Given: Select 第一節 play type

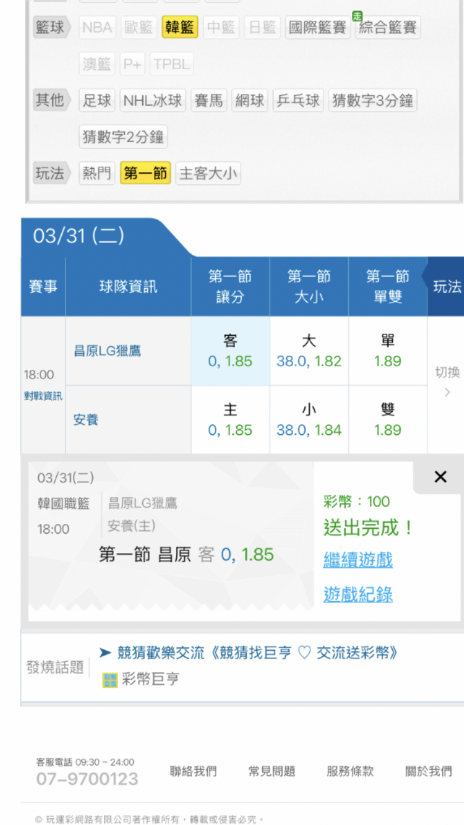Looking at the screenshot, I should pyautogui.click(x=145, y=173).
